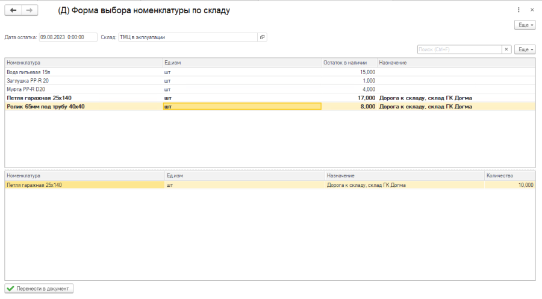Click the lower table Количество column header
The image size is (542, 299).
509,175
